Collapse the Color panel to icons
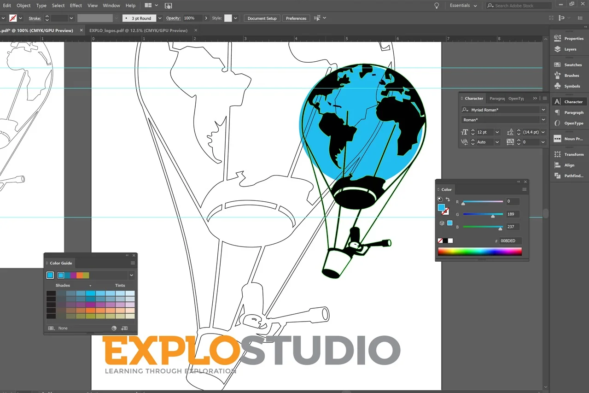The image size is (589, 393). click(x=519, y=182)
